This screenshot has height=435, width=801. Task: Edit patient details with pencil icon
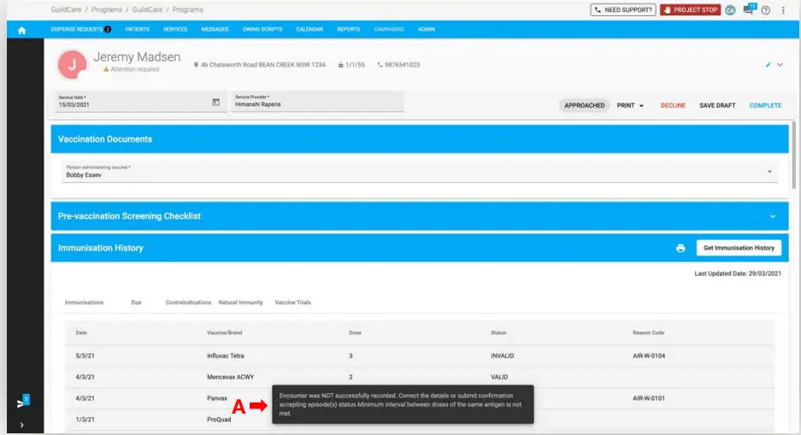(x=768, y=65)
